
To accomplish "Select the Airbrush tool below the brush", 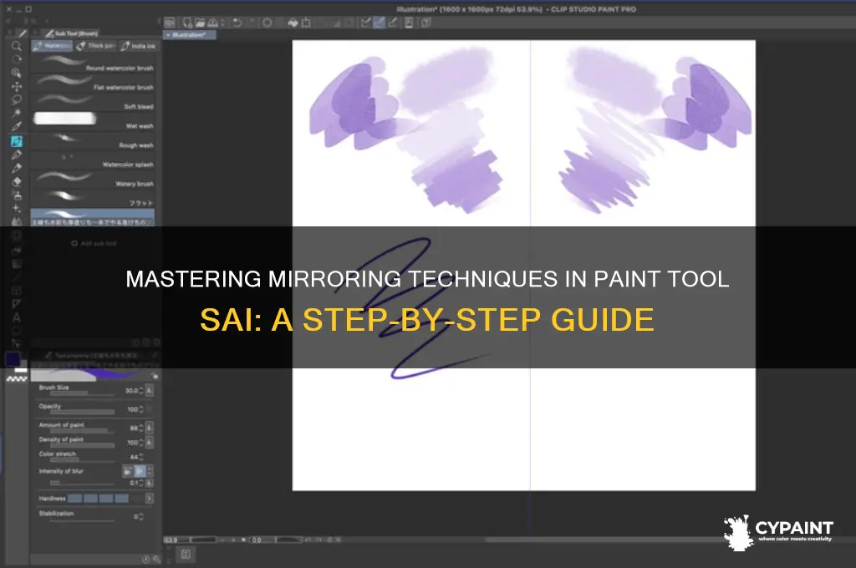I will 17,155.
